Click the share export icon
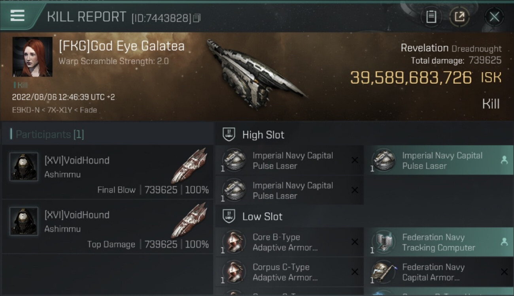Screen dimensions: 514x296 pyautogui.click(x=459, y=17)
